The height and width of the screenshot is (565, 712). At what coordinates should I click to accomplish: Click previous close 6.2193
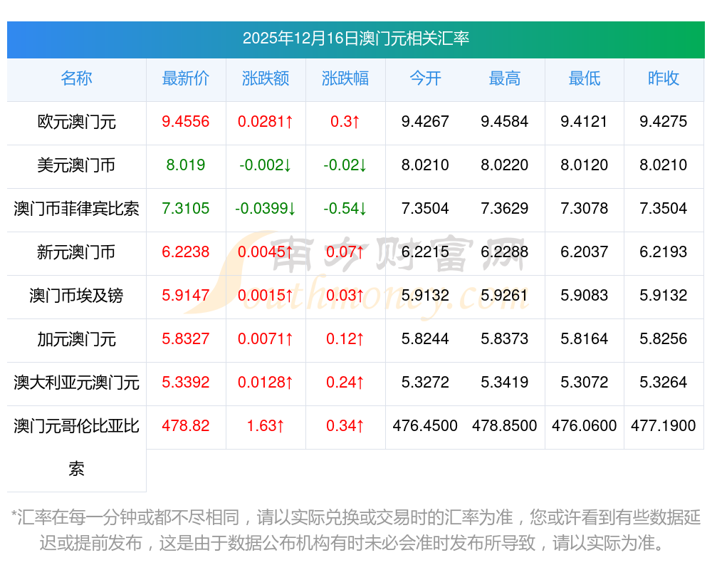664,252
